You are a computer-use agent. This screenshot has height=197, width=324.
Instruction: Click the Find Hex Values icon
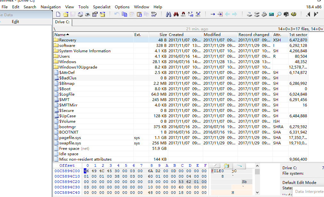point(183,14)
